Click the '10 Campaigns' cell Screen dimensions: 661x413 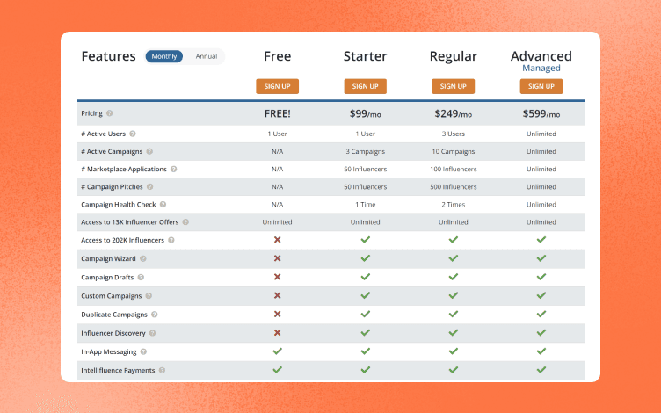pyautogui.click(x=454, y=152)
